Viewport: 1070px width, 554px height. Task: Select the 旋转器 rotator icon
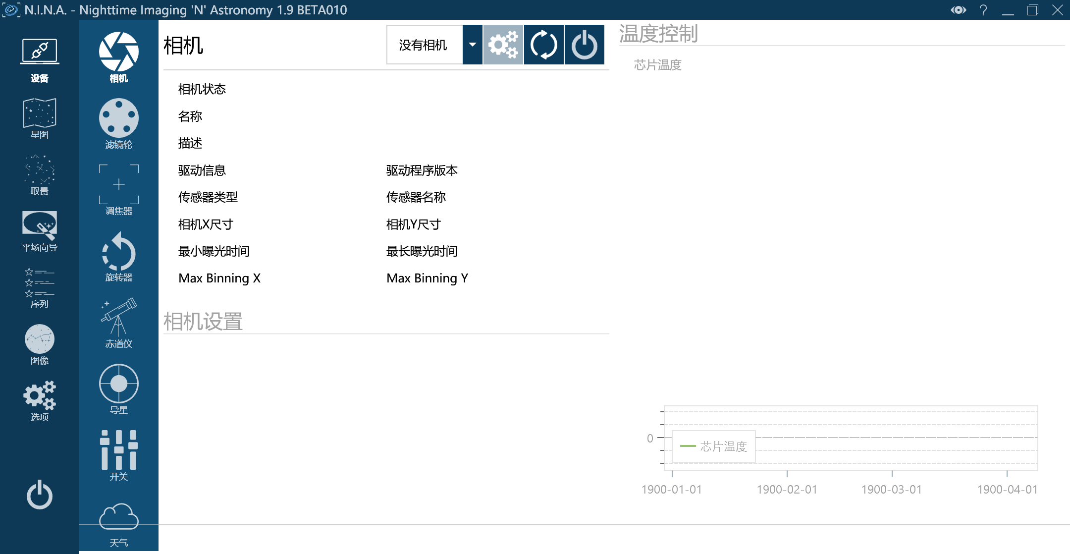click(119, 256)
